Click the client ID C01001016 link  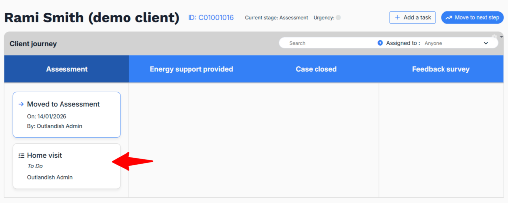(x=210, y=18)
